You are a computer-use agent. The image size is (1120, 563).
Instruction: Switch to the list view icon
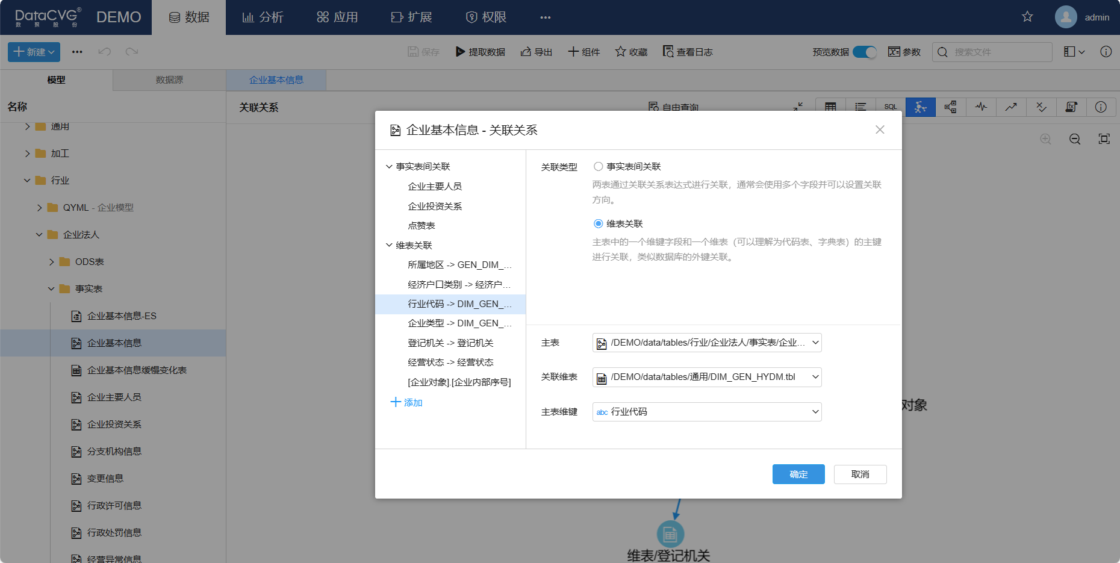click(x=860, y=107)
